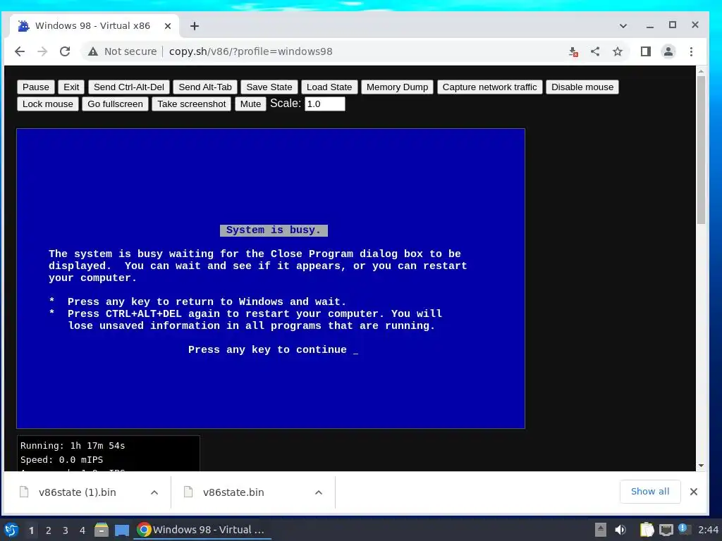Go back with the browser back arrow
Screen dimensions: 722x541
point(20,51)
